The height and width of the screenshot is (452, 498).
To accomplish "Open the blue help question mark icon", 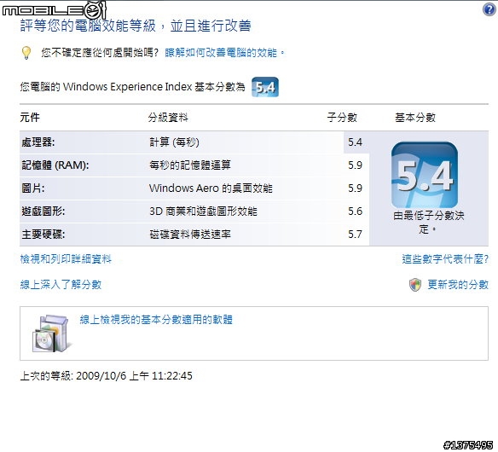I will click(x=489, y=9).
